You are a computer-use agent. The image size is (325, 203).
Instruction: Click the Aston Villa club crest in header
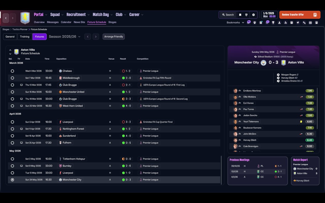25,18
